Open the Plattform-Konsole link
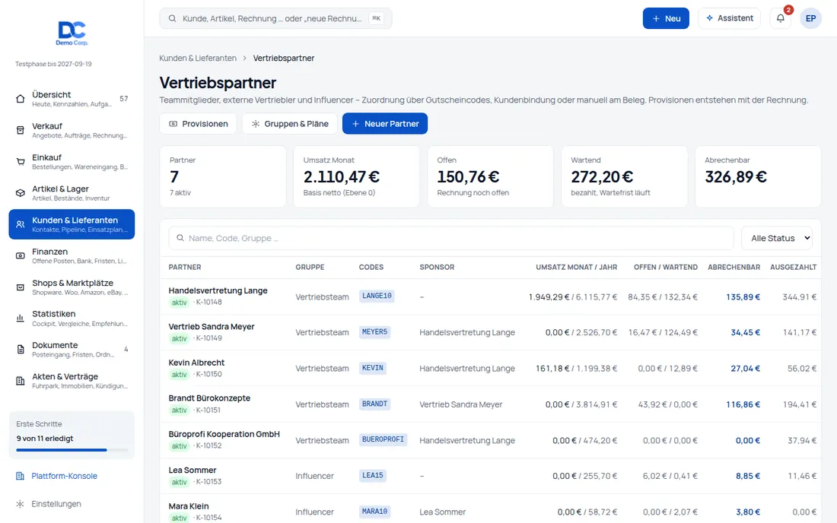 (64, 476)
